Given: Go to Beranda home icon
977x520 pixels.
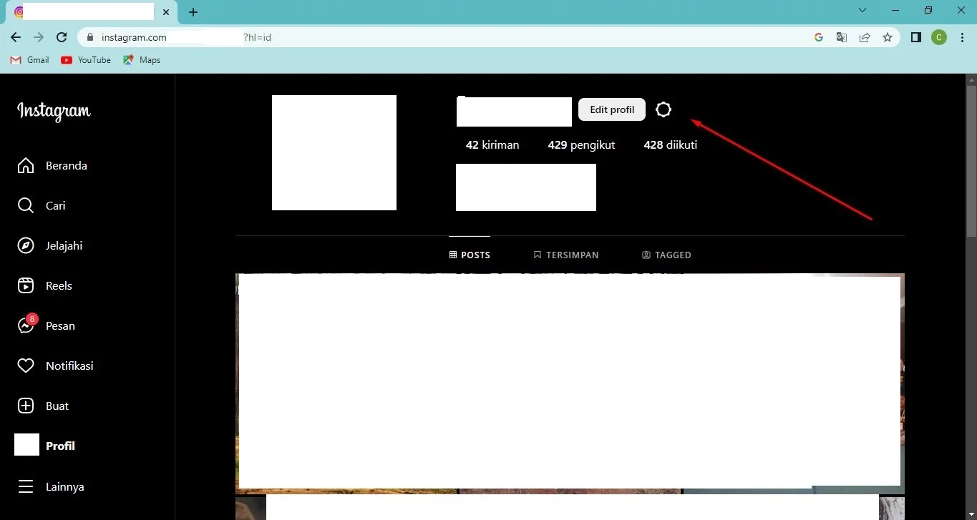Looking at the screenshot, I should click(26, 165).
